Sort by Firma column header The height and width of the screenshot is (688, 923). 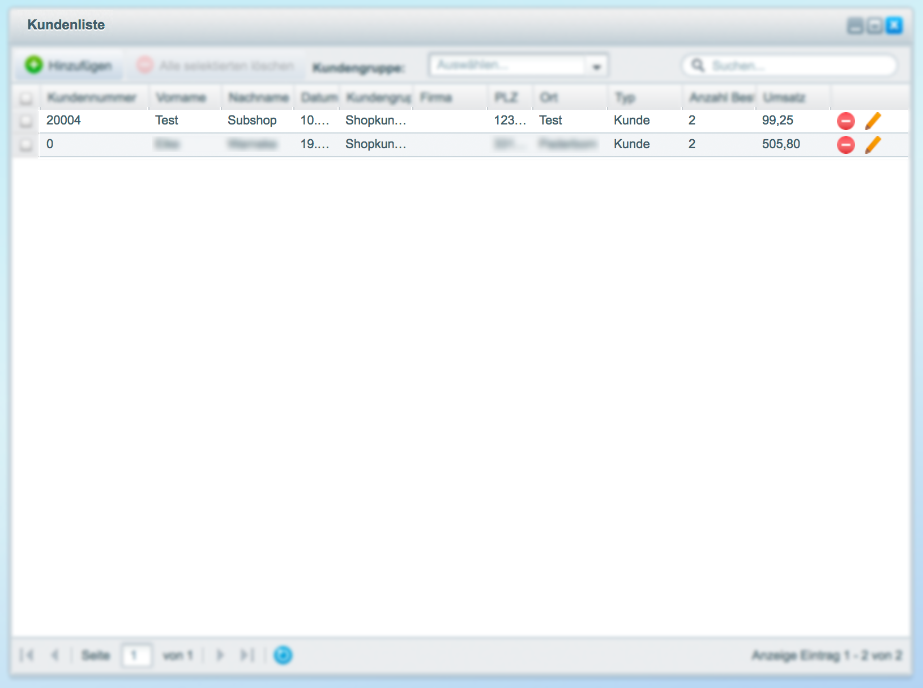coord(450,97)
